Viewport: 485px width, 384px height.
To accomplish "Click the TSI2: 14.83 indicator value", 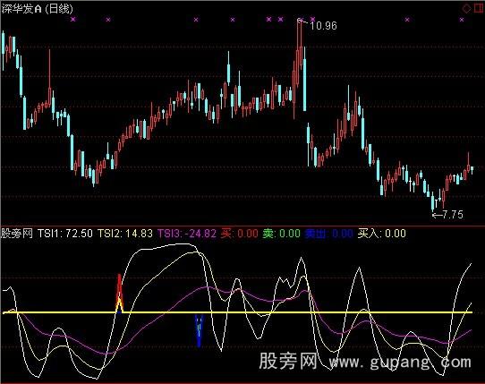I will click(125, 234).
